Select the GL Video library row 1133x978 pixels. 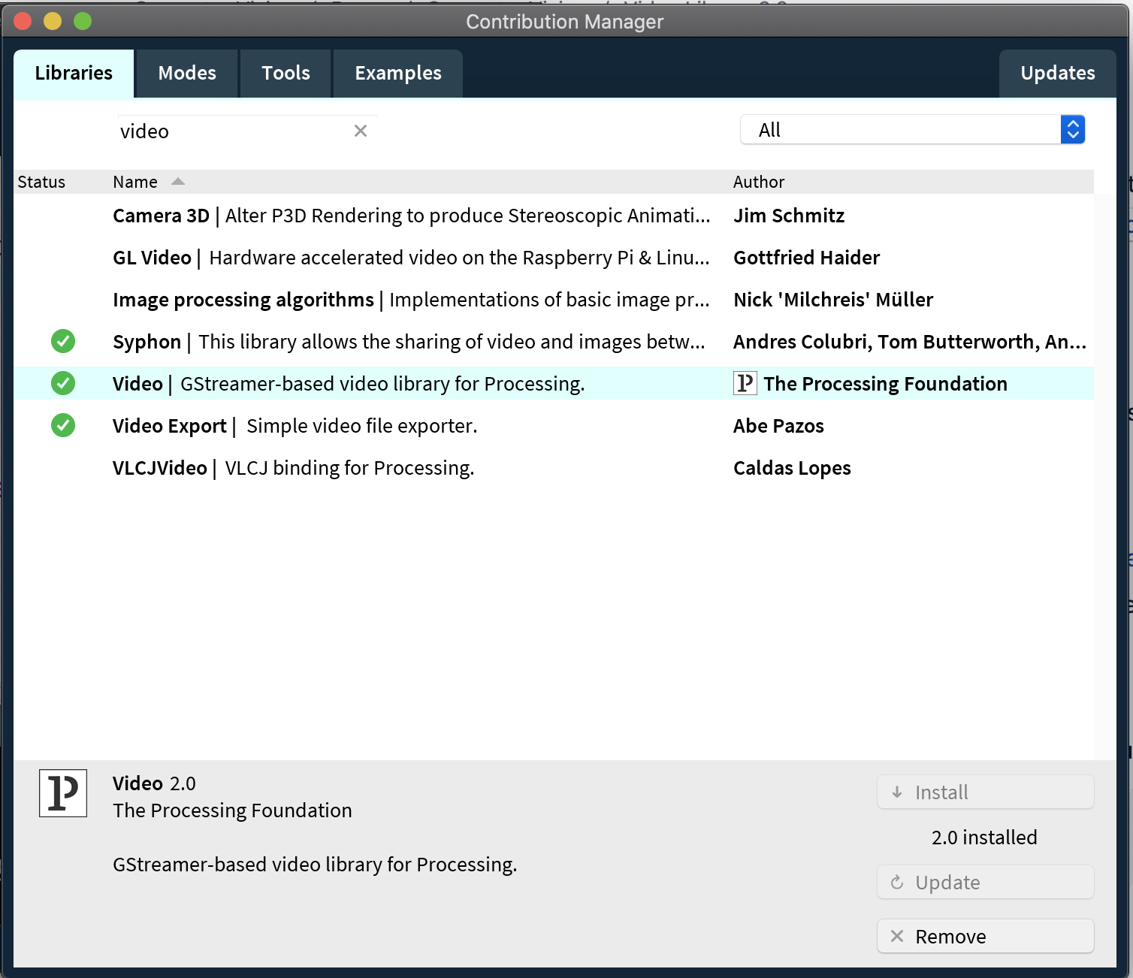tap(554, 258)
